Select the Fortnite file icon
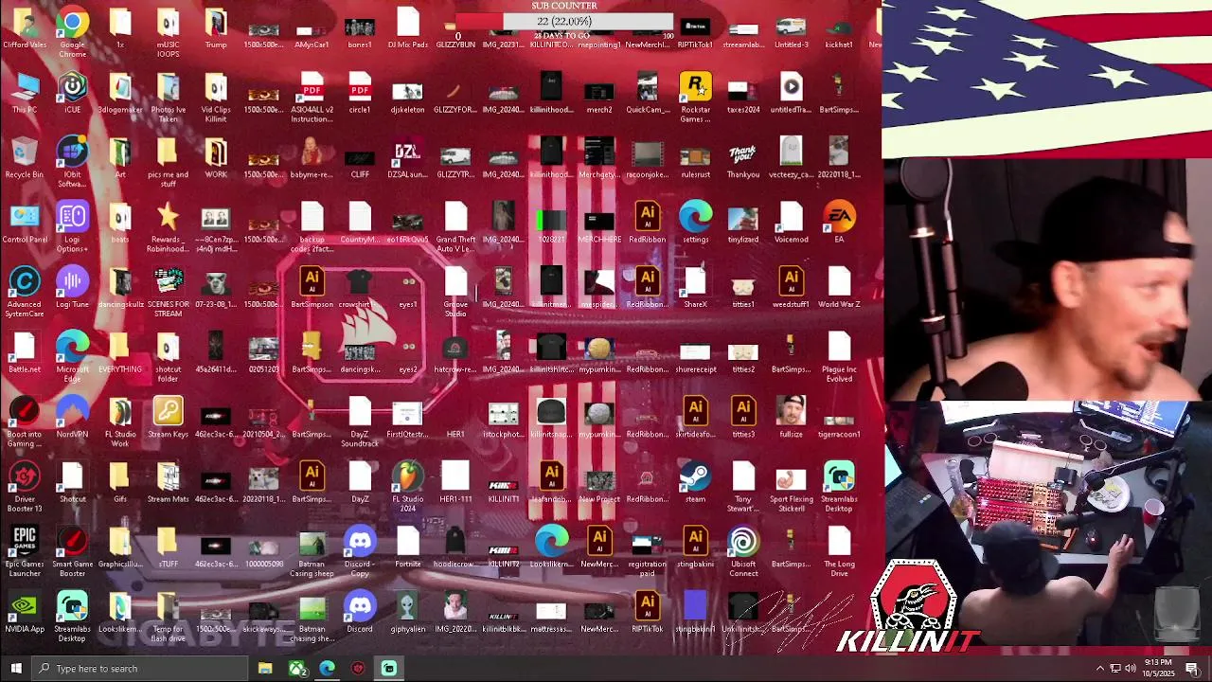The image size is (1212, 682). [407, 548]
